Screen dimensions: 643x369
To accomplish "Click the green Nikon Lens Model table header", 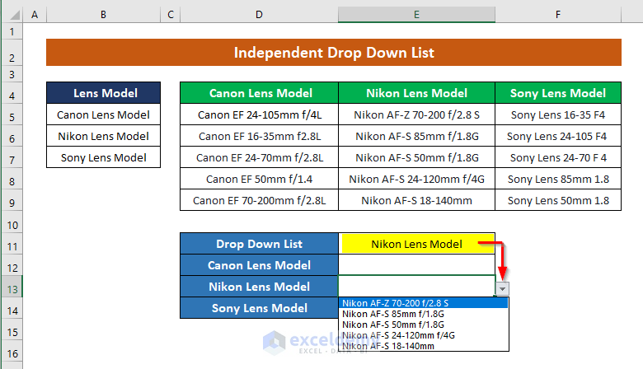I will pos(416,92).
